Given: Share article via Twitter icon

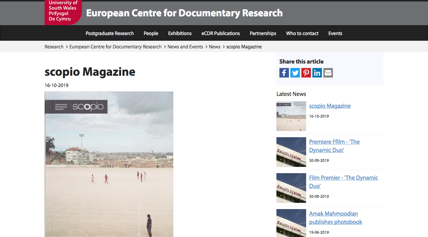Looking at the screenshot, I should click(295, 73).
